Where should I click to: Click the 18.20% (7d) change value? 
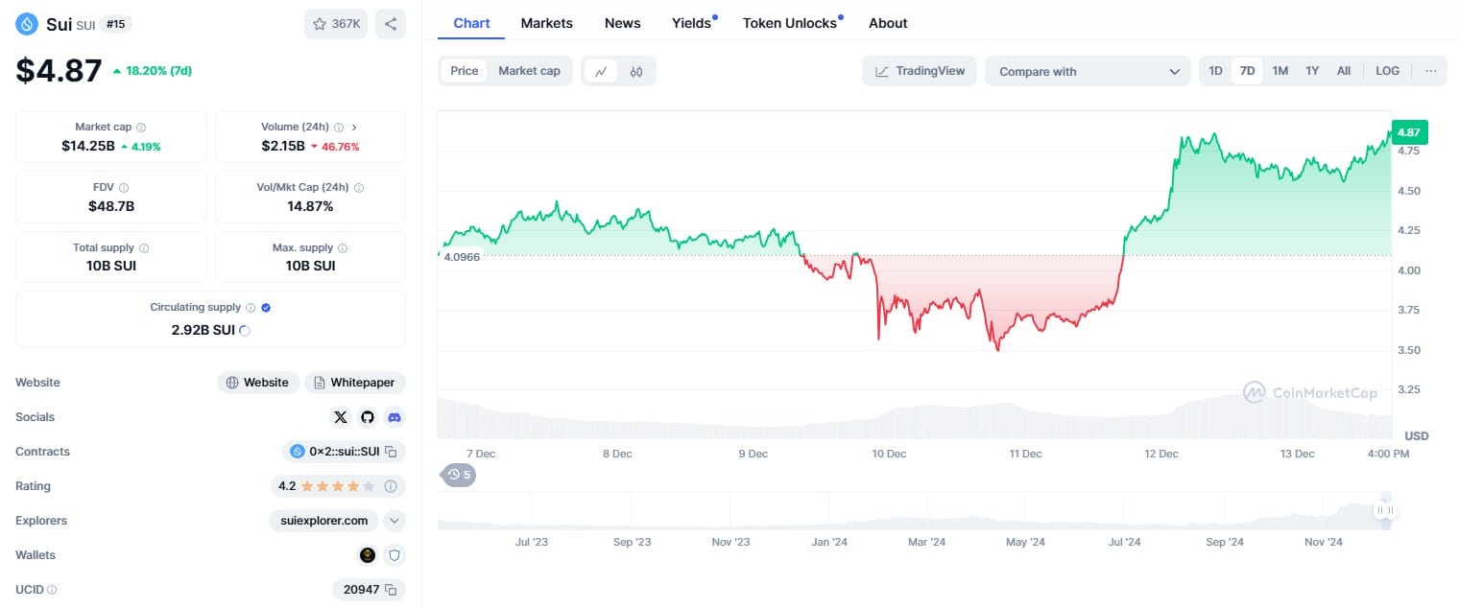152,71
